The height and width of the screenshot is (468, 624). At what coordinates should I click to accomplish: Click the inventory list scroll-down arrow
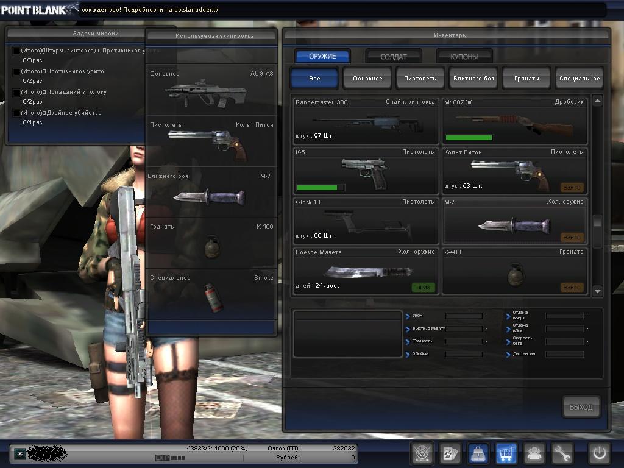(597, 291)
